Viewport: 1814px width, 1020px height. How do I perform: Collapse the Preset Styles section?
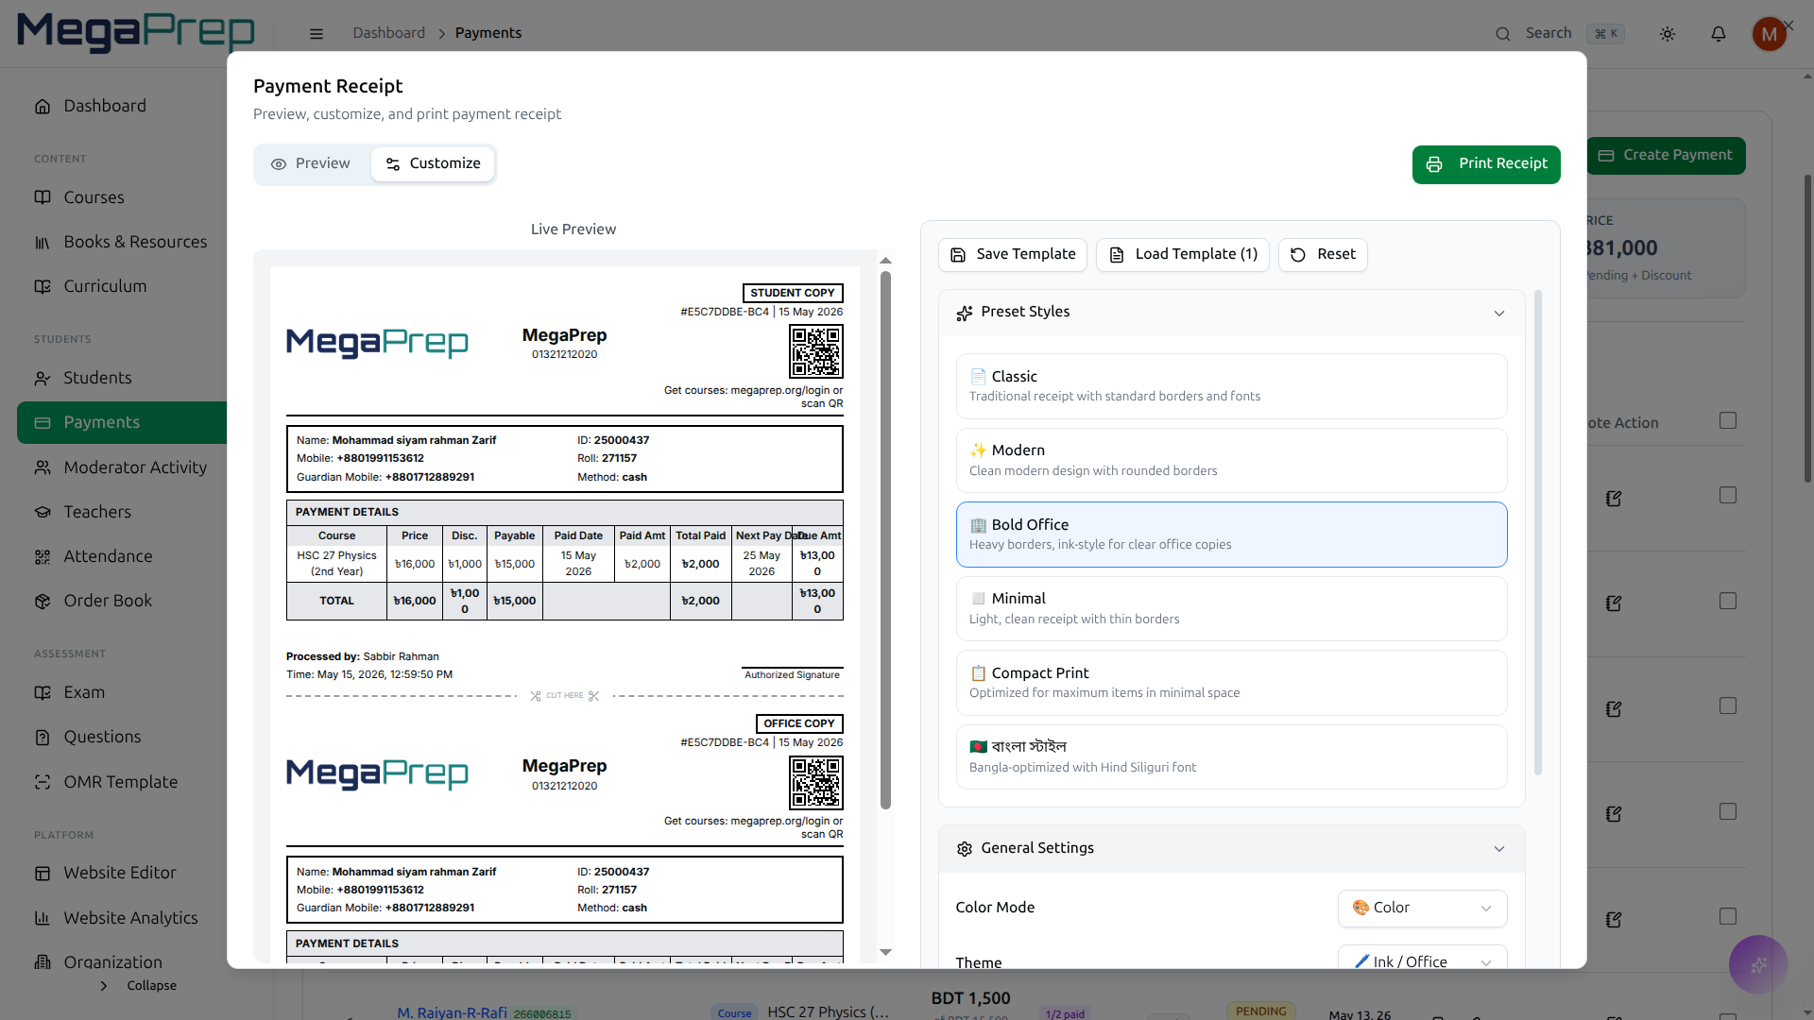pos(1231,313)
